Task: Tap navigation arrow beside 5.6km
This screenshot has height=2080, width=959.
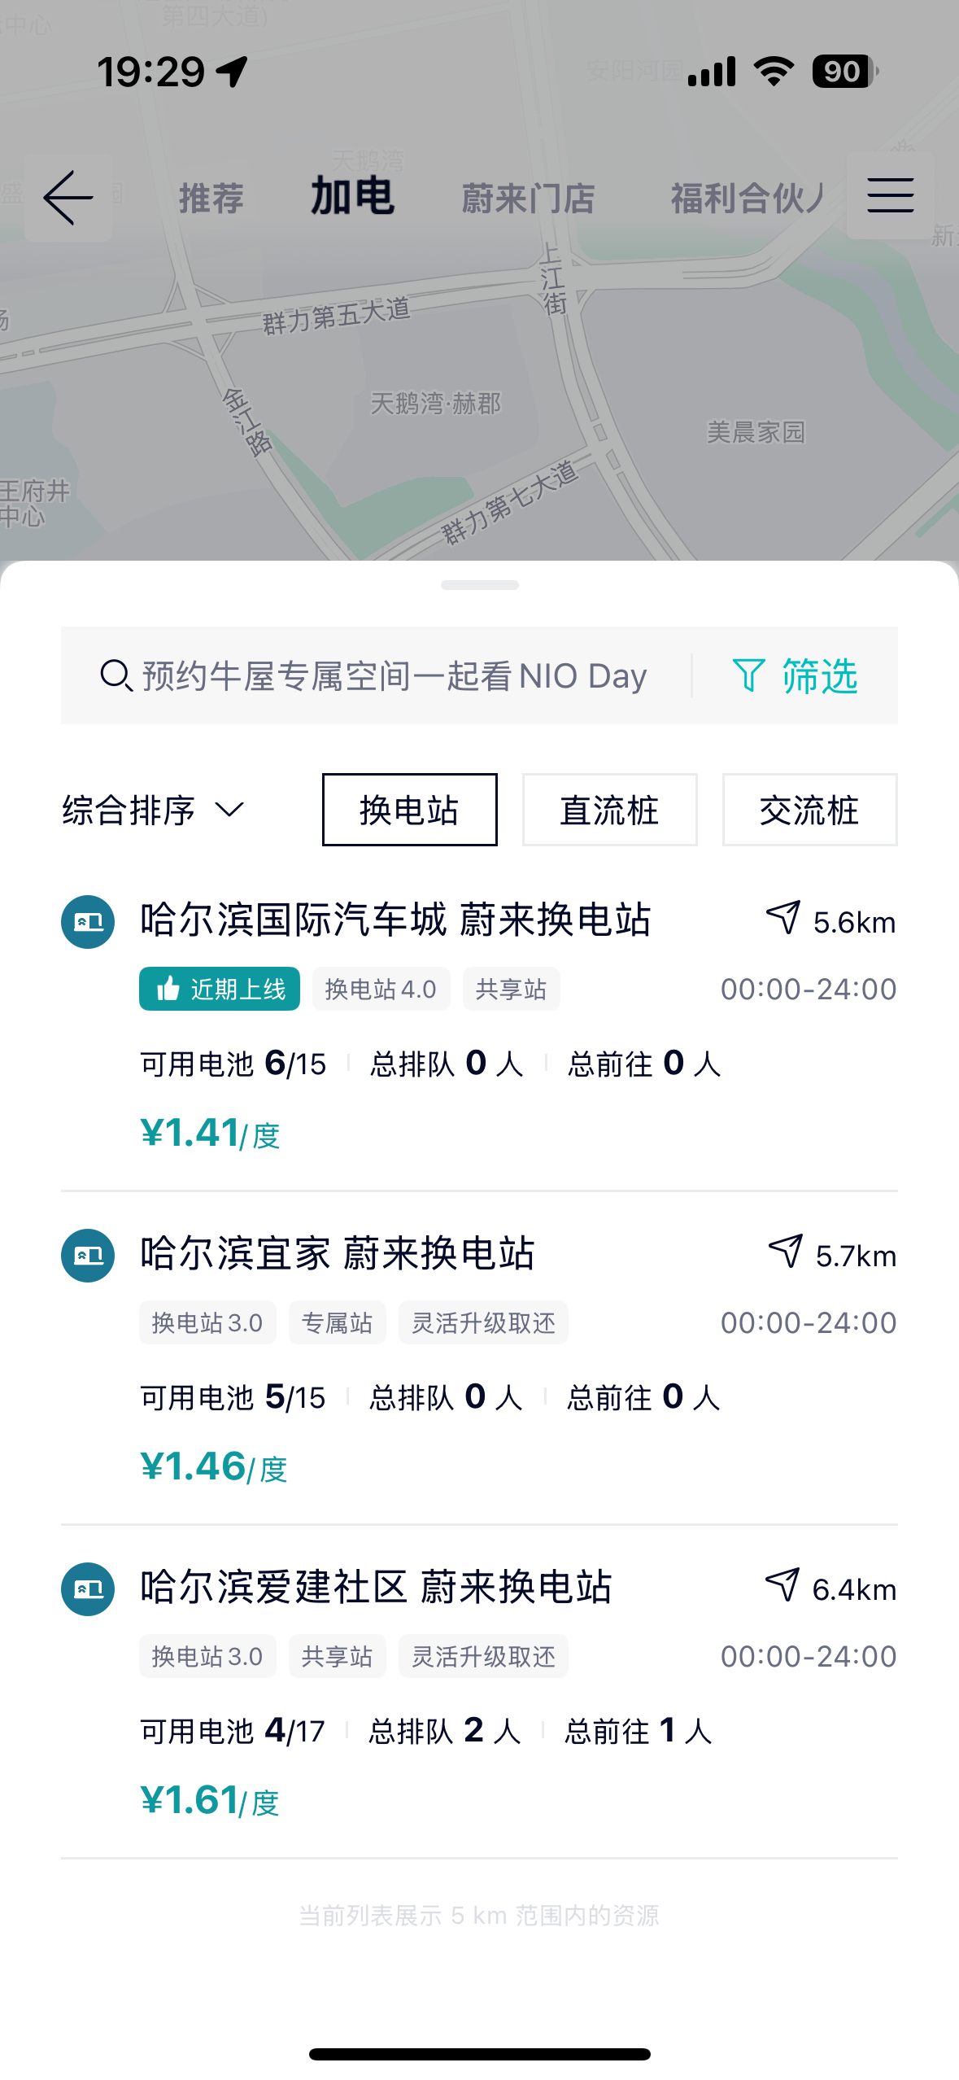Action: click(783, 919)
